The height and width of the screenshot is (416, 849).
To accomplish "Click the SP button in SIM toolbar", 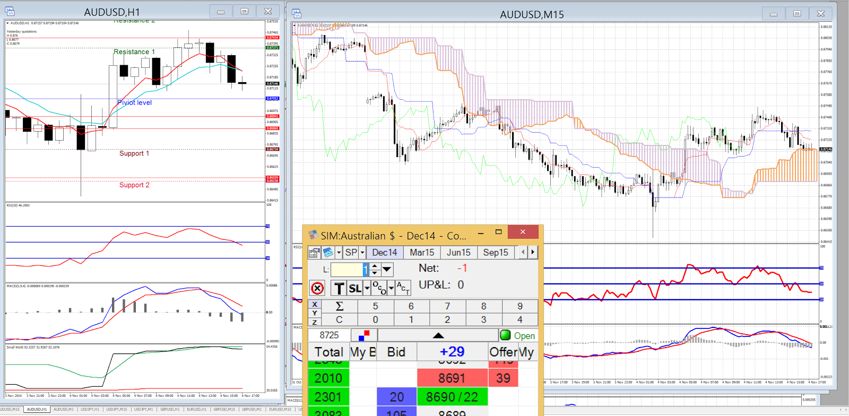I will (x=351, y=253).
